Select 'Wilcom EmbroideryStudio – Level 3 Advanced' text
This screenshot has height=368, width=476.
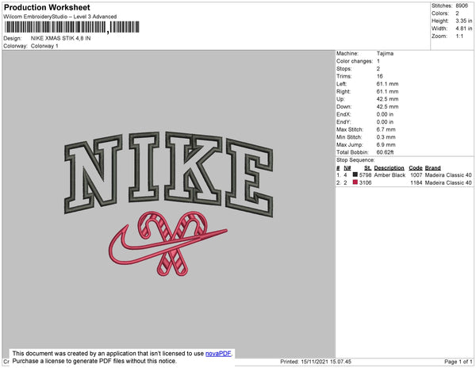coord(60,17)
